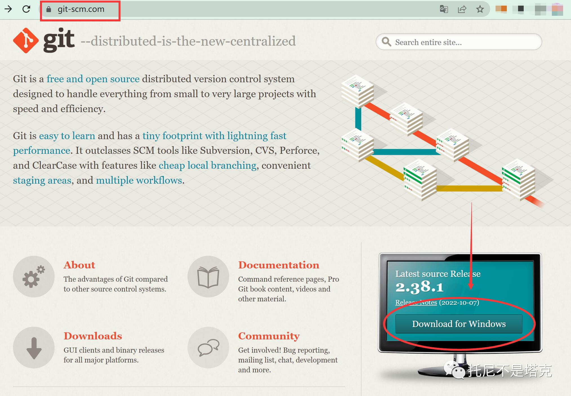Click the down-arrow Downloads icon

(x=34, y=348)
